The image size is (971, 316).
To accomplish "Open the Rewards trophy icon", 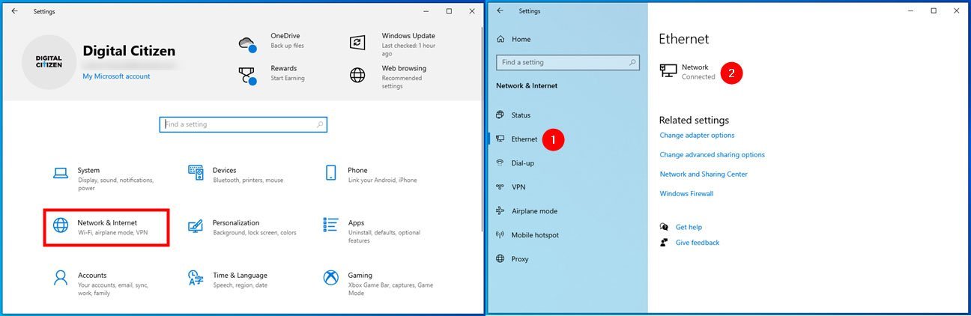I will [x=247, y=75].
